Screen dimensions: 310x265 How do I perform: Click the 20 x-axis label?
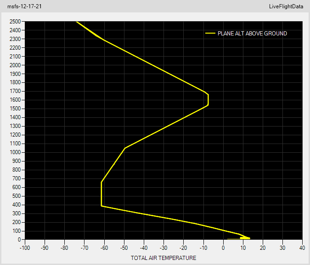tap(263, 248)
